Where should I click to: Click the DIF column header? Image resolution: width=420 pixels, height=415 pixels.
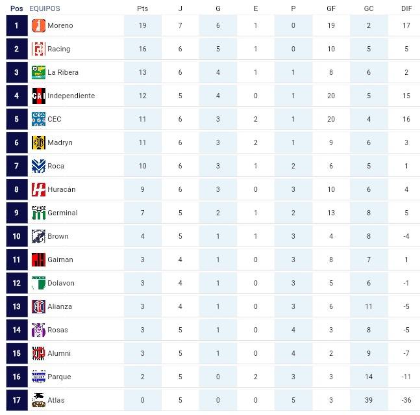tap(406, 8)
